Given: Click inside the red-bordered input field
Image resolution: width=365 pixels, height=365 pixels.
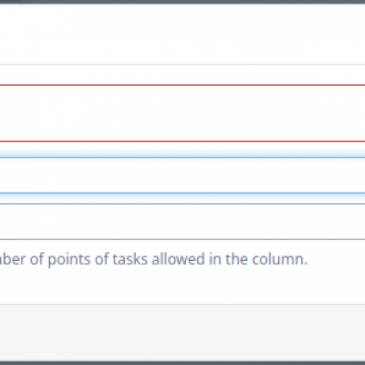Looking at the screenshot, I should pyautogui.click(x=182, y=113).
